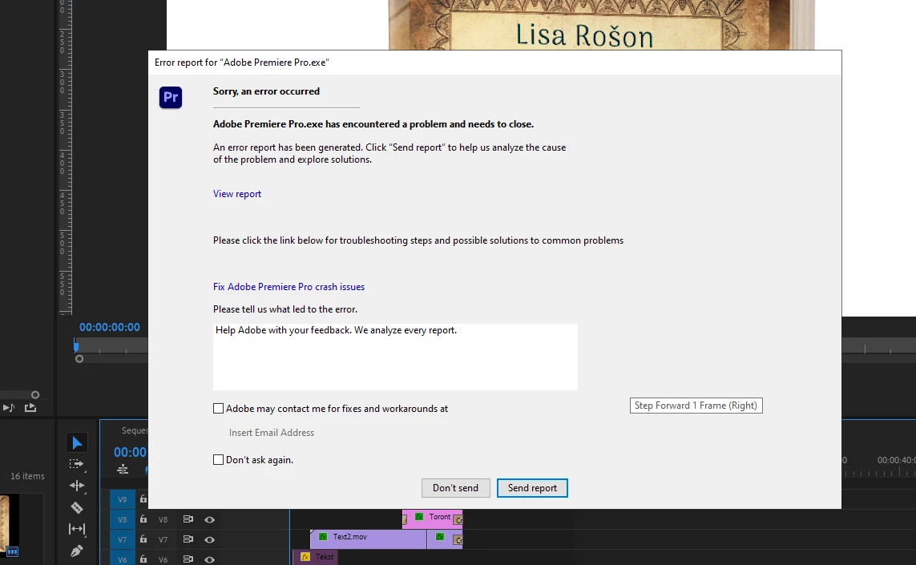Viewport: 916px width, 565px height.
Task: Select V8 source patch target
Action: 122,519
